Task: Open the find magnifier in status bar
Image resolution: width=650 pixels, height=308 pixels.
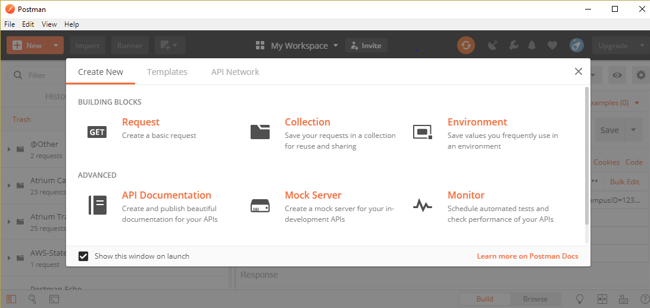Action: tap(32, 299)
